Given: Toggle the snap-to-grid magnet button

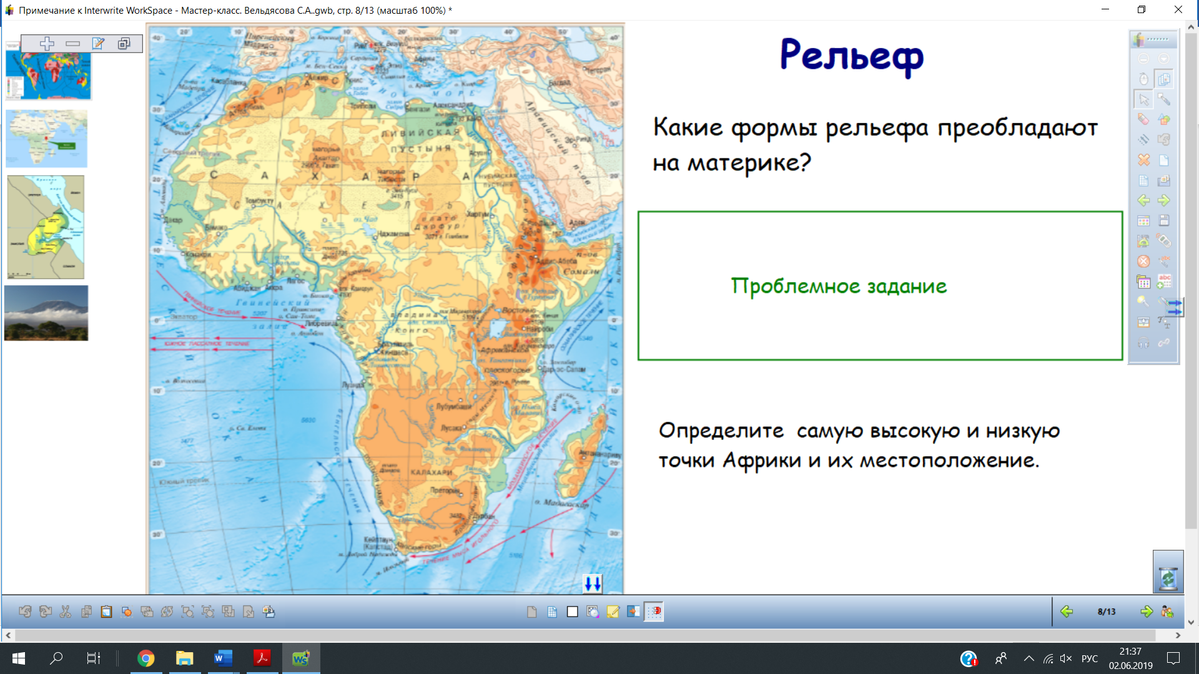Looking at the screenshot, I should pyautogui.click(x=654, y=612).
